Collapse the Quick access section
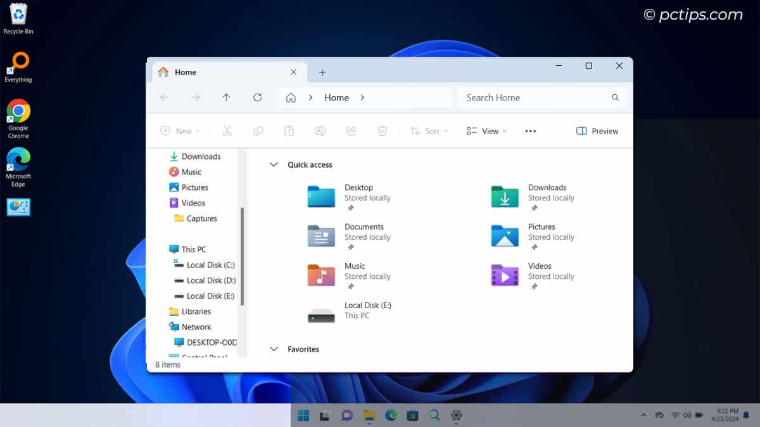 [274, 164]
